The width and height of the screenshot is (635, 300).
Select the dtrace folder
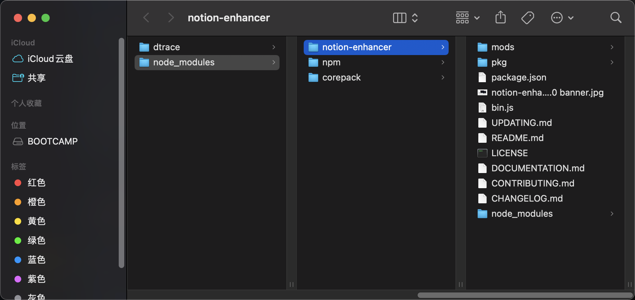(x=207, y=47)
